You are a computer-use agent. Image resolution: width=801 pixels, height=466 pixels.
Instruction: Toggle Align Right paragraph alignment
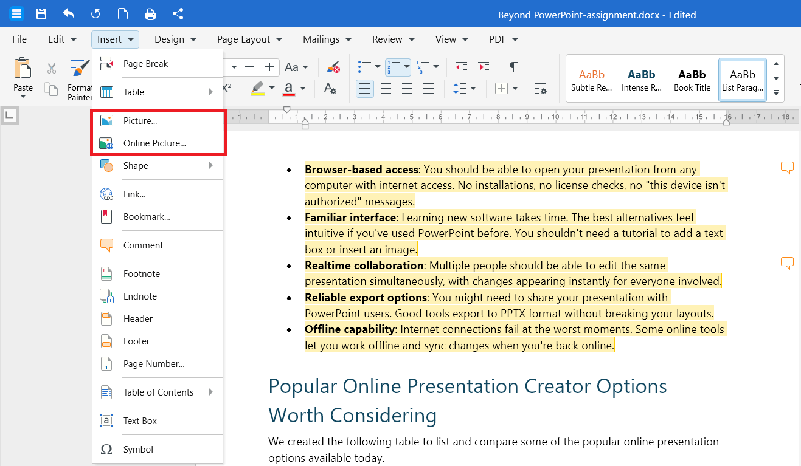click(407, 89)
